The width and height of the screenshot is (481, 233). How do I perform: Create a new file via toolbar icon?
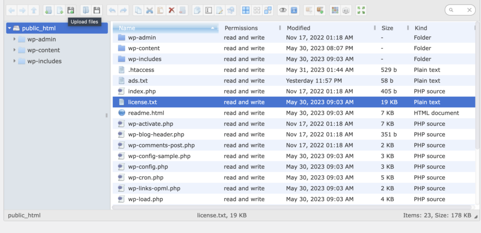tap(60, 10)
